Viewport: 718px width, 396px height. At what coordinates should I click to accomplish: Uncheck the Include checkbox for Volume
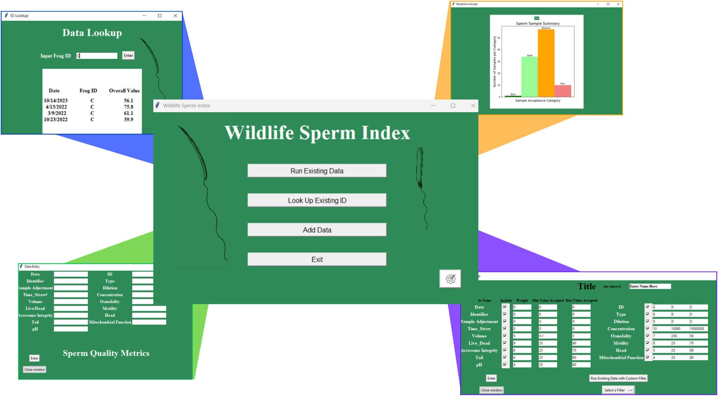(505, 336)
